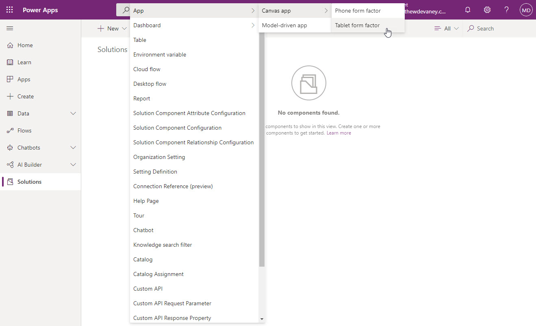Open the All filter dropdown
Screen dimensions: 536x326
[x=446, y=28]
